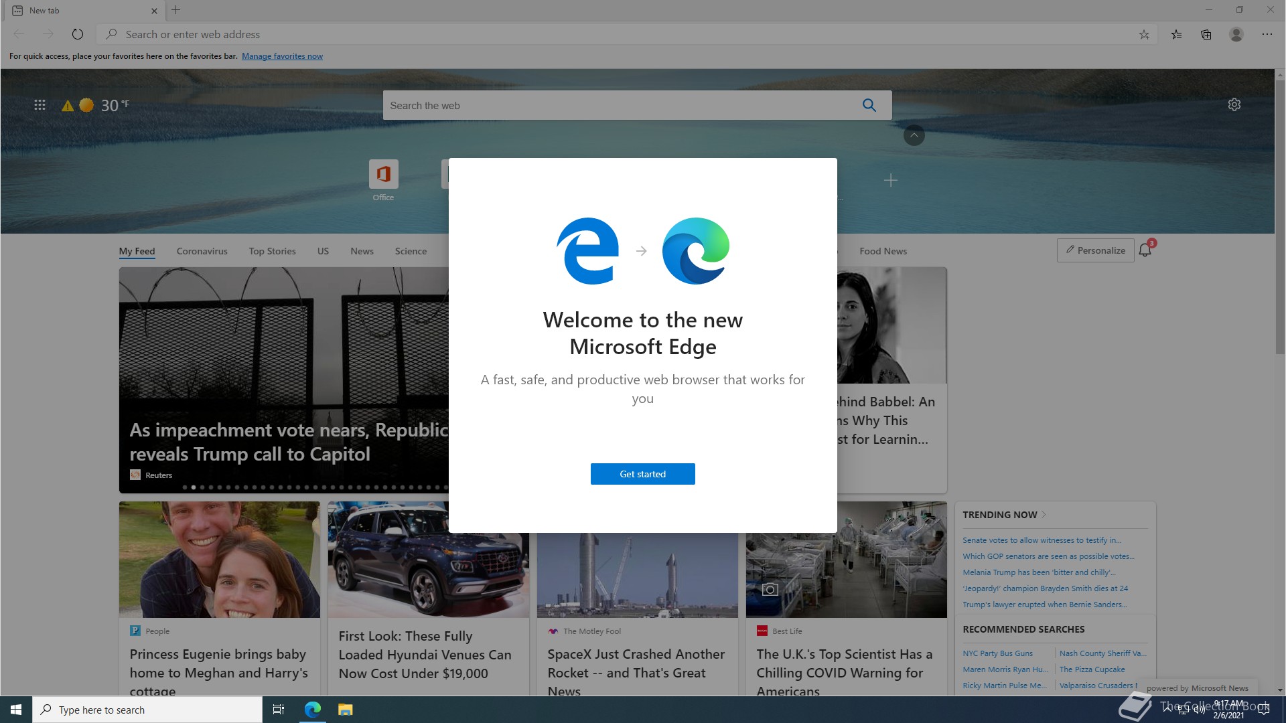This screenshot has height=723, width=1286.
Task: Open the News tab
Action: click(x=362, y=251)
